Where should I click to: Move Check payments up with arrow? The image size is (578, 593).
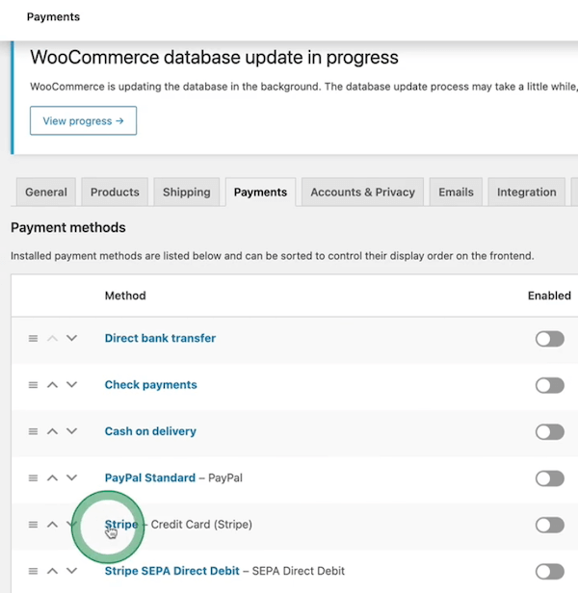[53, 385]
